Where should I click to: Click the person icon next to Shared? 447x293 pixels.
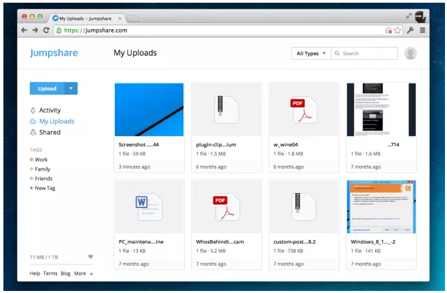point(33,133)
